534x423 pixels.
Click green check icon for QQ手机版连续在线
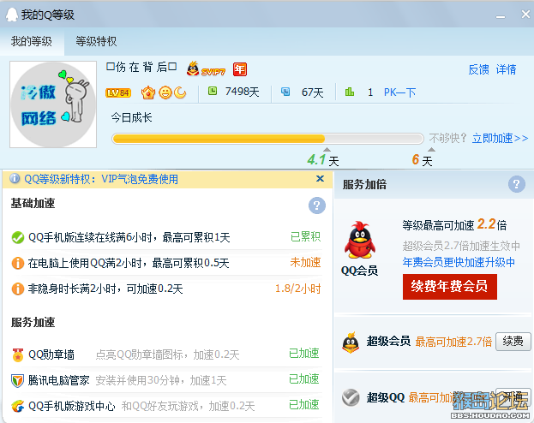click(18, 237)
